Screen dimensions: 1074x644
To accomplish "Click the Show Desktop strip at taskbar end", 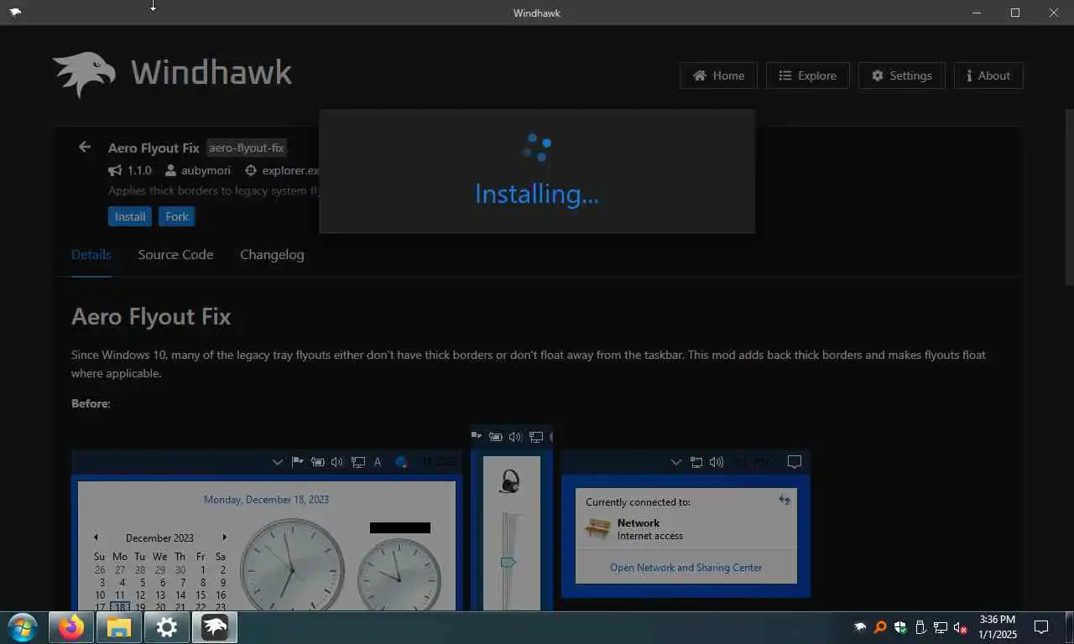I will coord(1071,627).
